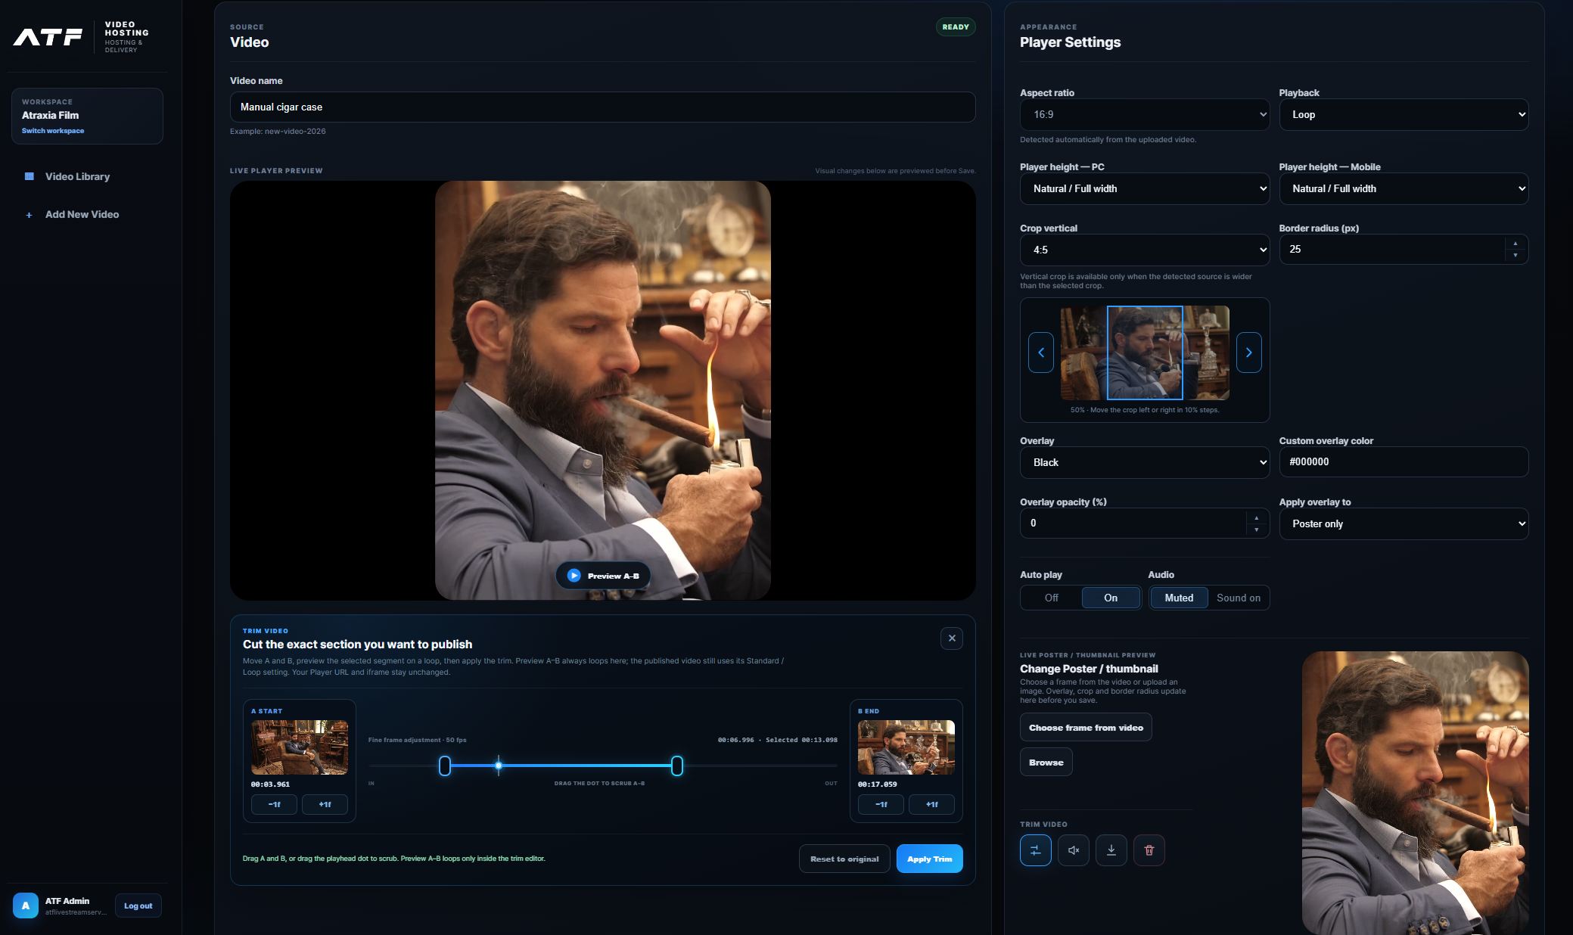Image resolution: width=1573 pixels, height=935 pixels.
Task: Click the Browse poster button
Action: (1046, 762)
